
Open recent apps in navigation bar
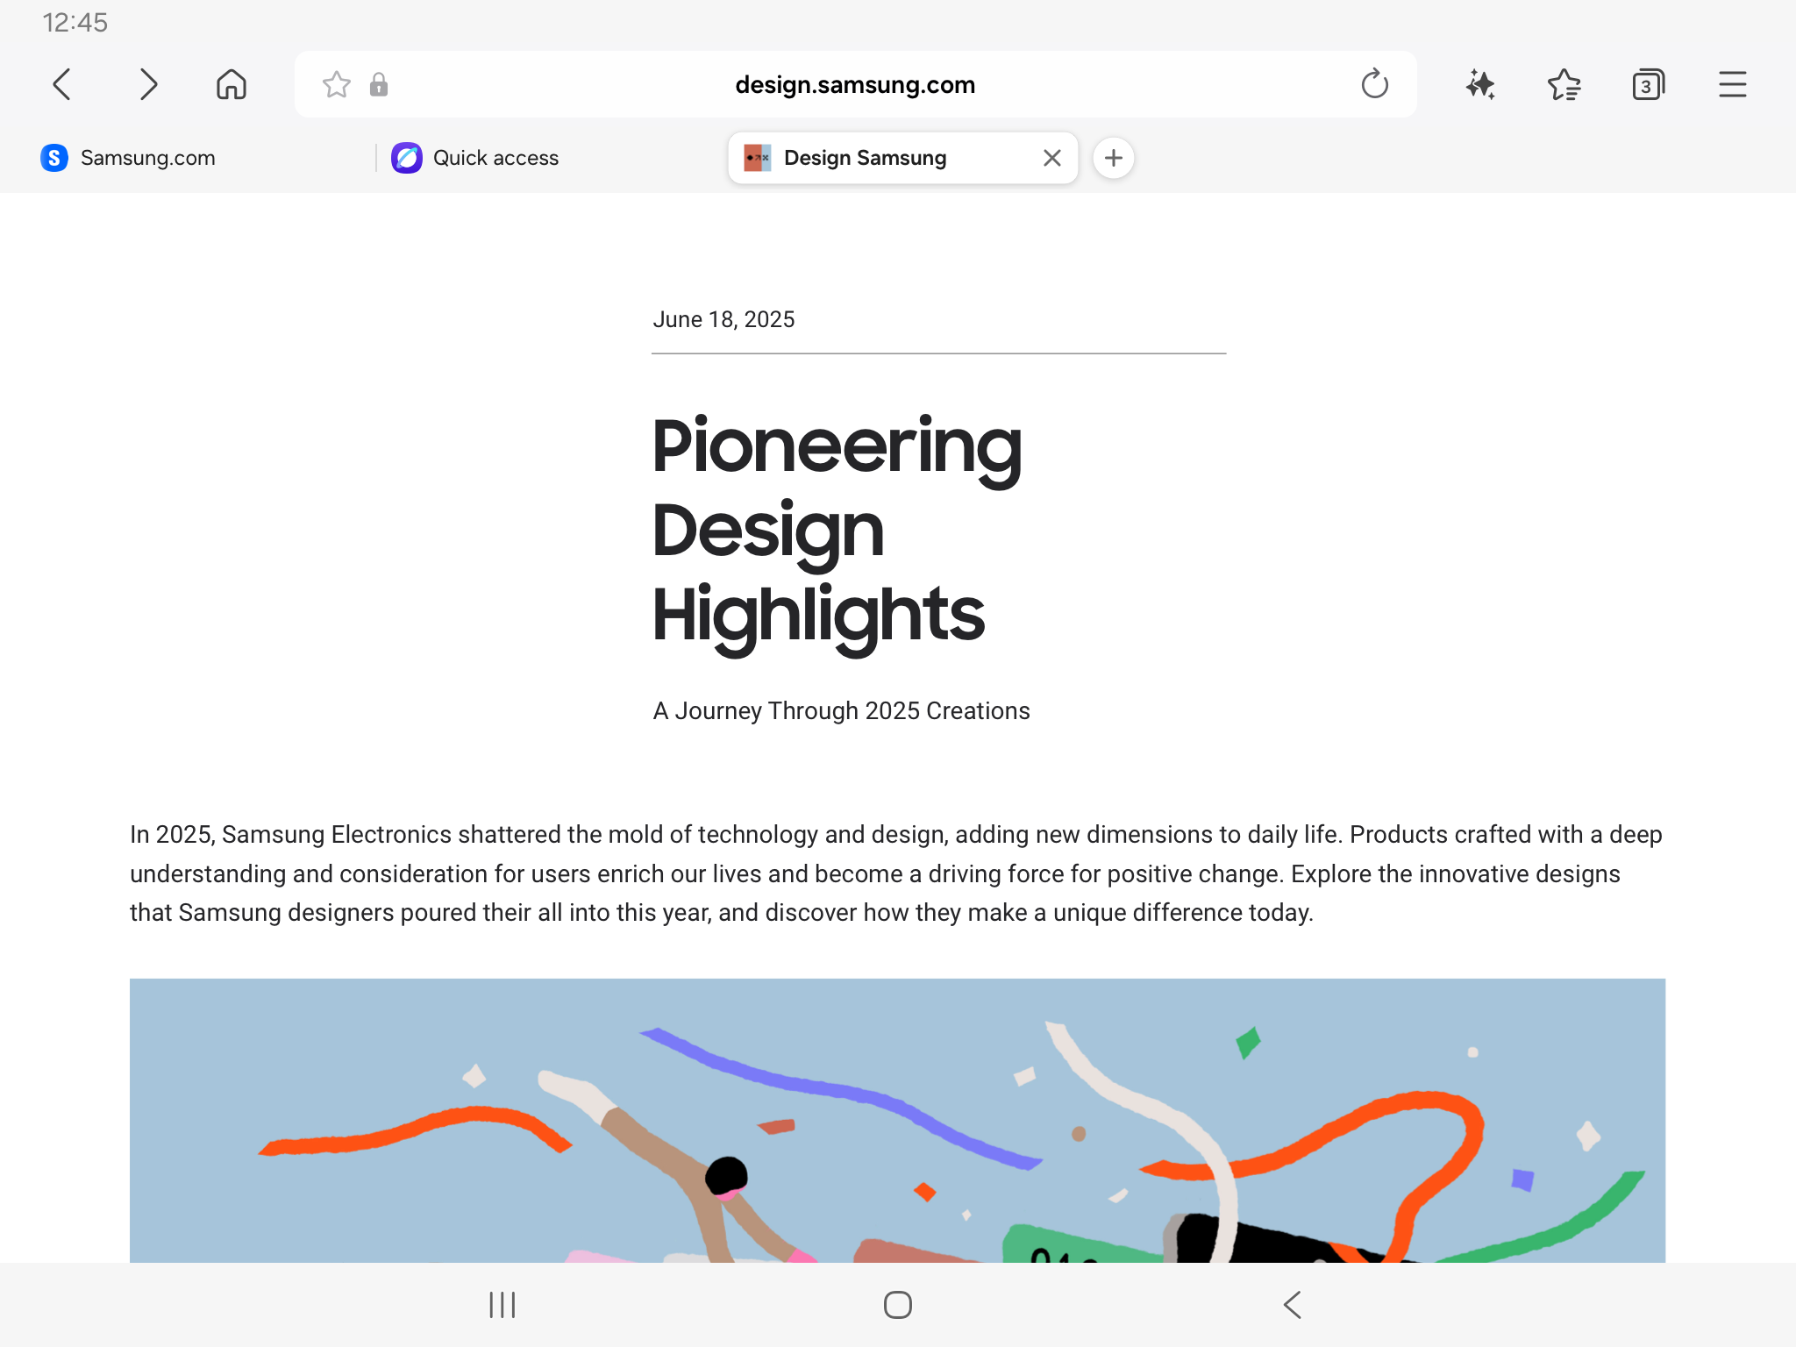click(x=502, y=1305)
